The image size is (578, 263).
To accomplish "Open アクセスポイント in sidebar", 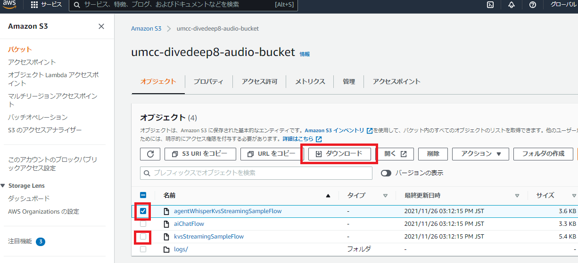I will (x=32, y=62).
